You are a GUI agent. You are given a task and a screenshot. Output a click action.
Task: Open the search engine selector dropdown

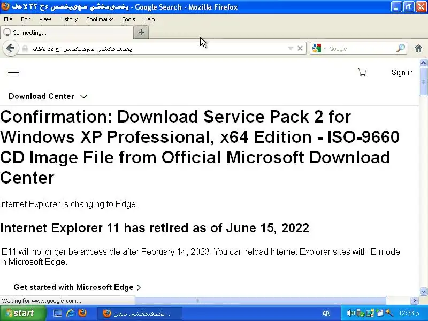[319, 48]
